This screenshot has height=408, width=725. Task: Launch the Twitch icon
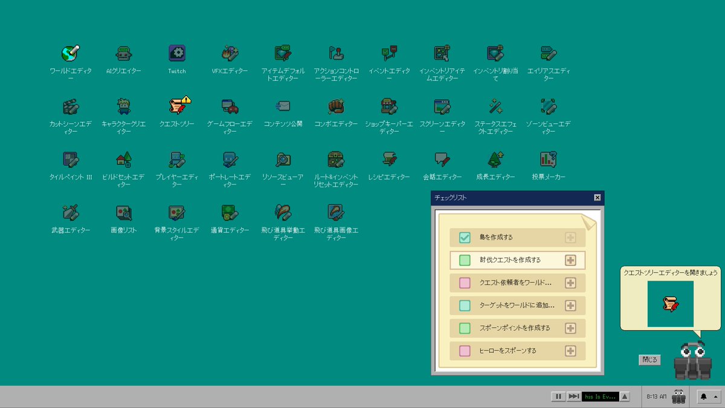pos(177,53)
